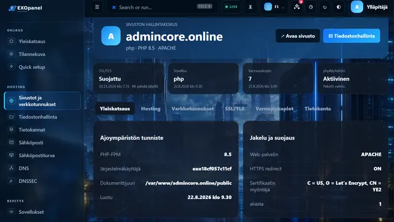Open the phpMyAdmin Aktiivinen status card

coord(353,78)
